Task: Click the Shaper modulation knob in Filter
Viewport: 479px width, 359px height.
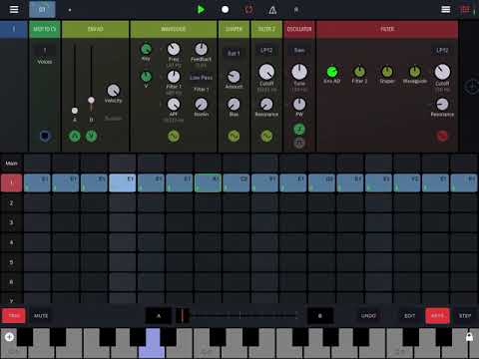Action: point(387,72)
